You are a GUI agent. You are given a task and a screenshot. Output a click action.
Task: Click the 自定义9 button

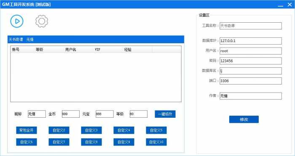point(124,142)
